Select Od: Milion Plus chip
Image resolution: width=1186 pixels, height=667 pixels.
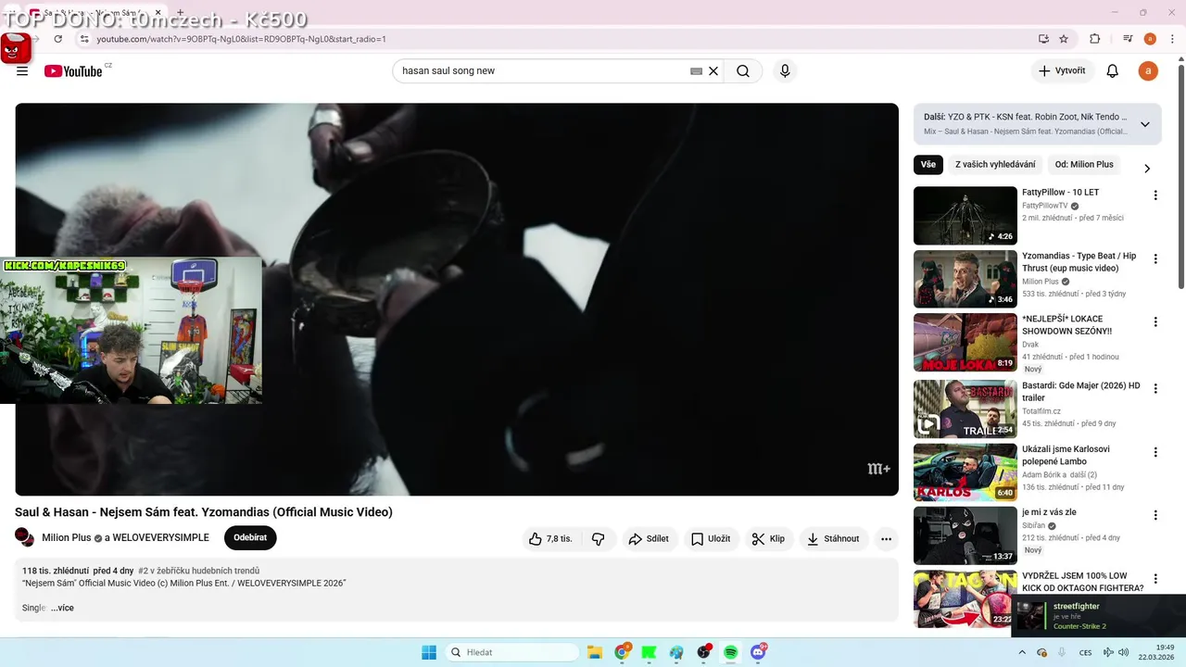(1084, 165)
